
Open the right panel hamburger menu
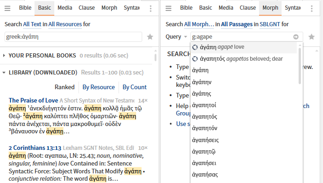pyautogui.click(x=168, y=8)
